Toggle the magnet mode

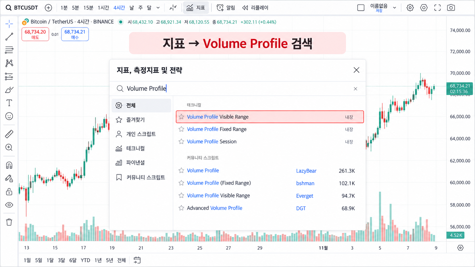9,165
